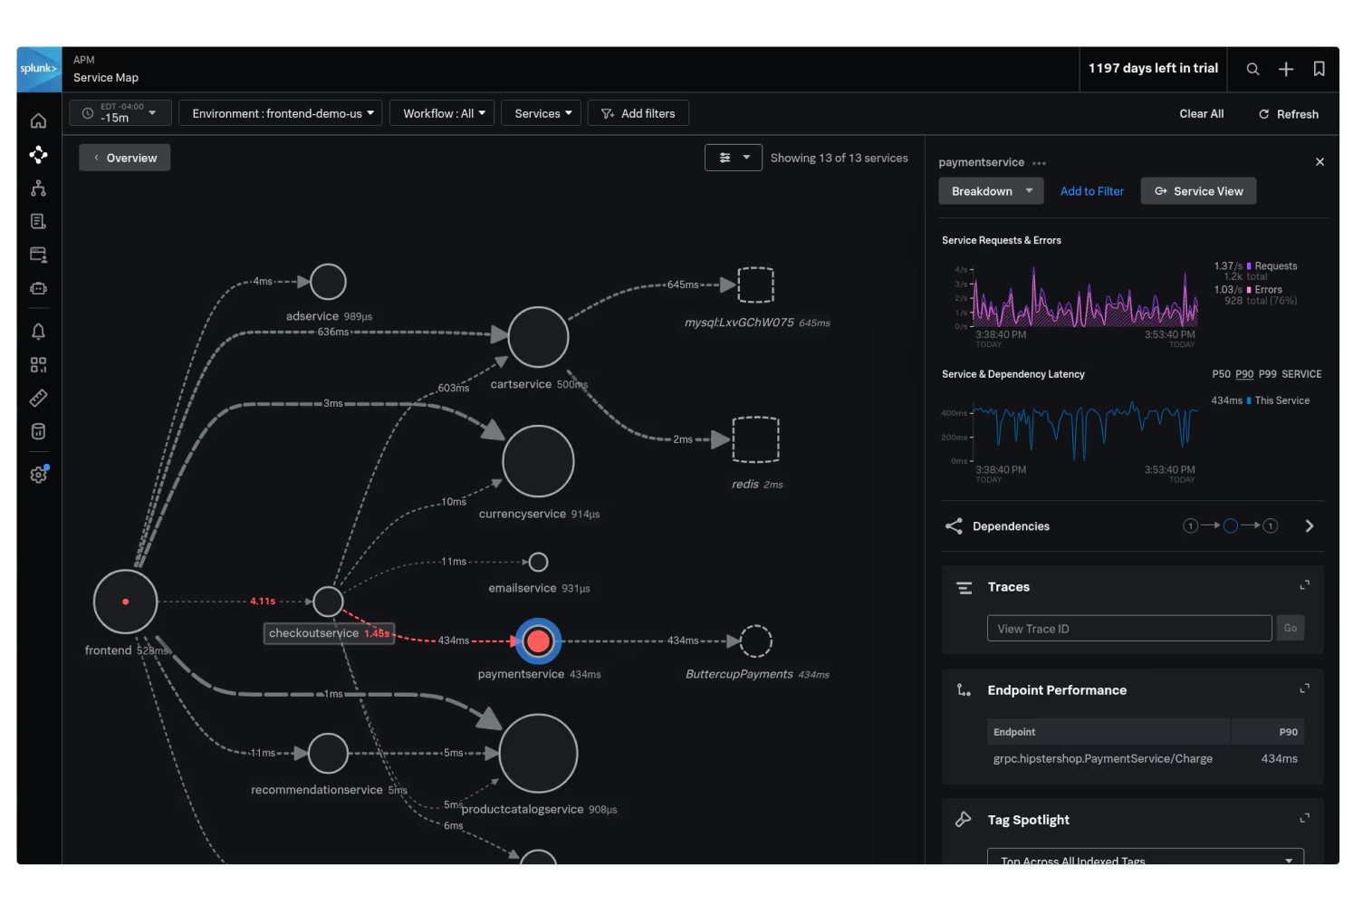
Task: Click the search magnifier icon in the header
Action: pos(1252,70)
